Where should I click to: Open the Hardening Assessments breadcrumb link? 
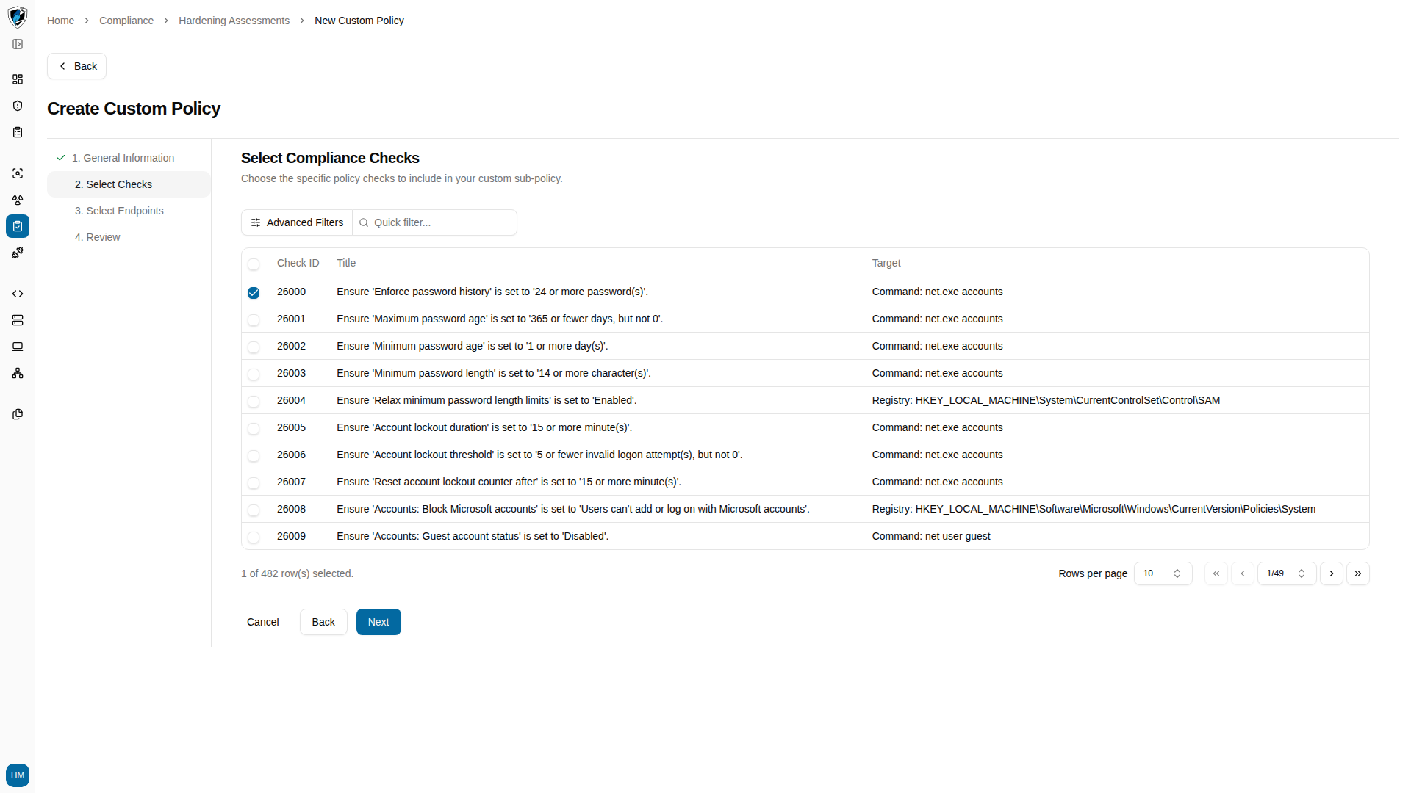point(234,21)
